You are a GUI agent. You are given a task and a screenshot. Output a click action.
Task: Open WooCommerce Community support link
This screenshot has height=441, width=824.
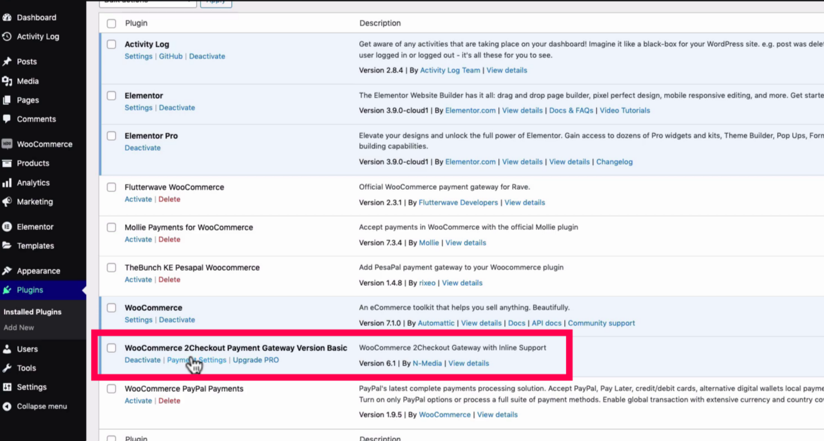pos(602,323)
